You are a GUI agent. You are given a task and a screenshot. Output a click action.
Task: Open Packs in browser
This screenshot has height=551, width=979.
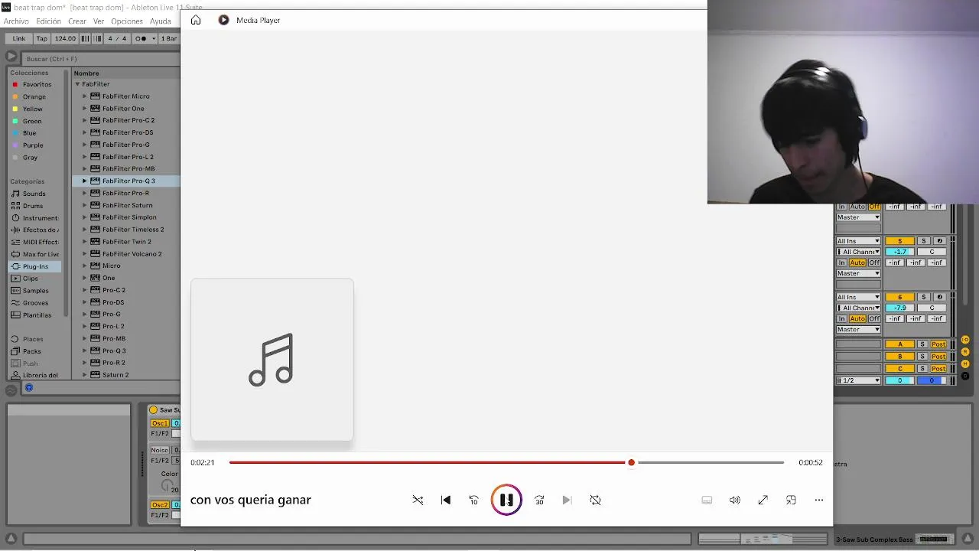31,351
